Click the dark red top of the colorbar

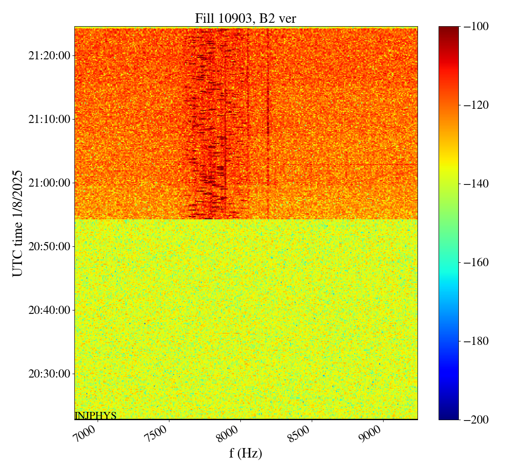[448, 29]
